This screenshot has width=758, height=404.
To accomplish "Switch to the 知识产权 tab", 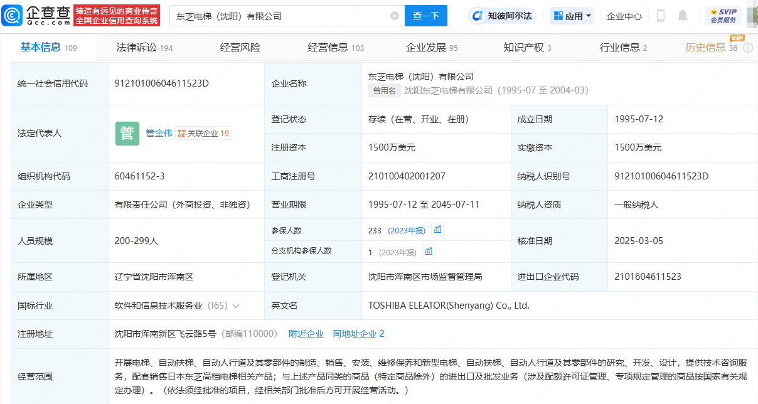I will [527, 48].
